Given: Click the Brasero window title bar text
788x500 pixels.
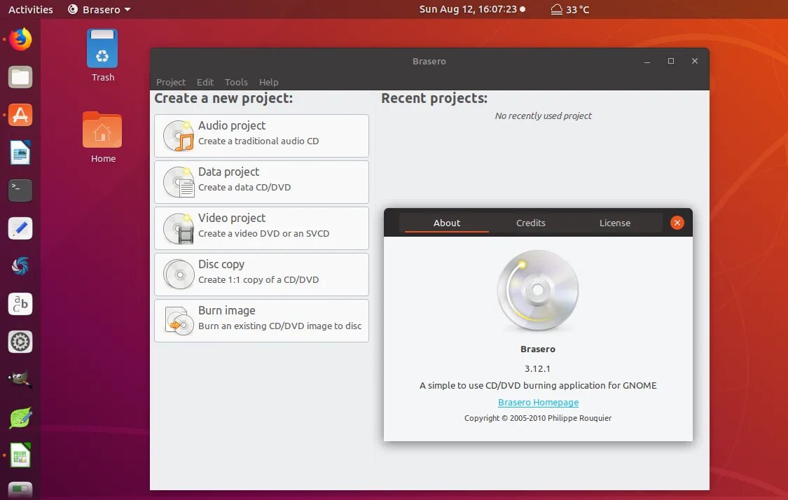Looking at the screenshot, I should [429, 62].
